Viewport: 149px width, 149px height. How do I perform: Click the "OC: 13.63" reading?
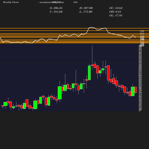[x=116, y=8]
